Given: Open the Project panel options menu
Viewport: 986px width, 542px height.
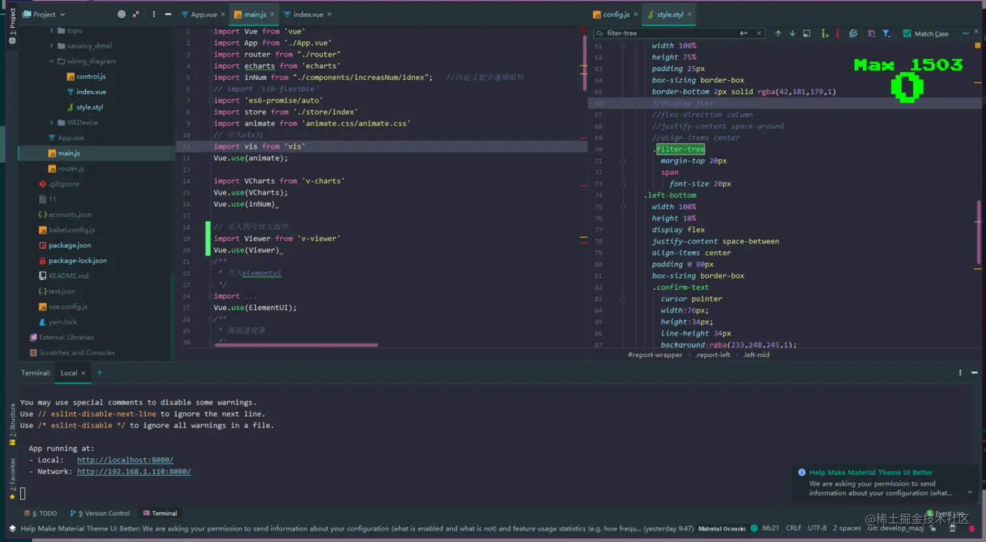Looking at the screenshot, I should point(154,14).
